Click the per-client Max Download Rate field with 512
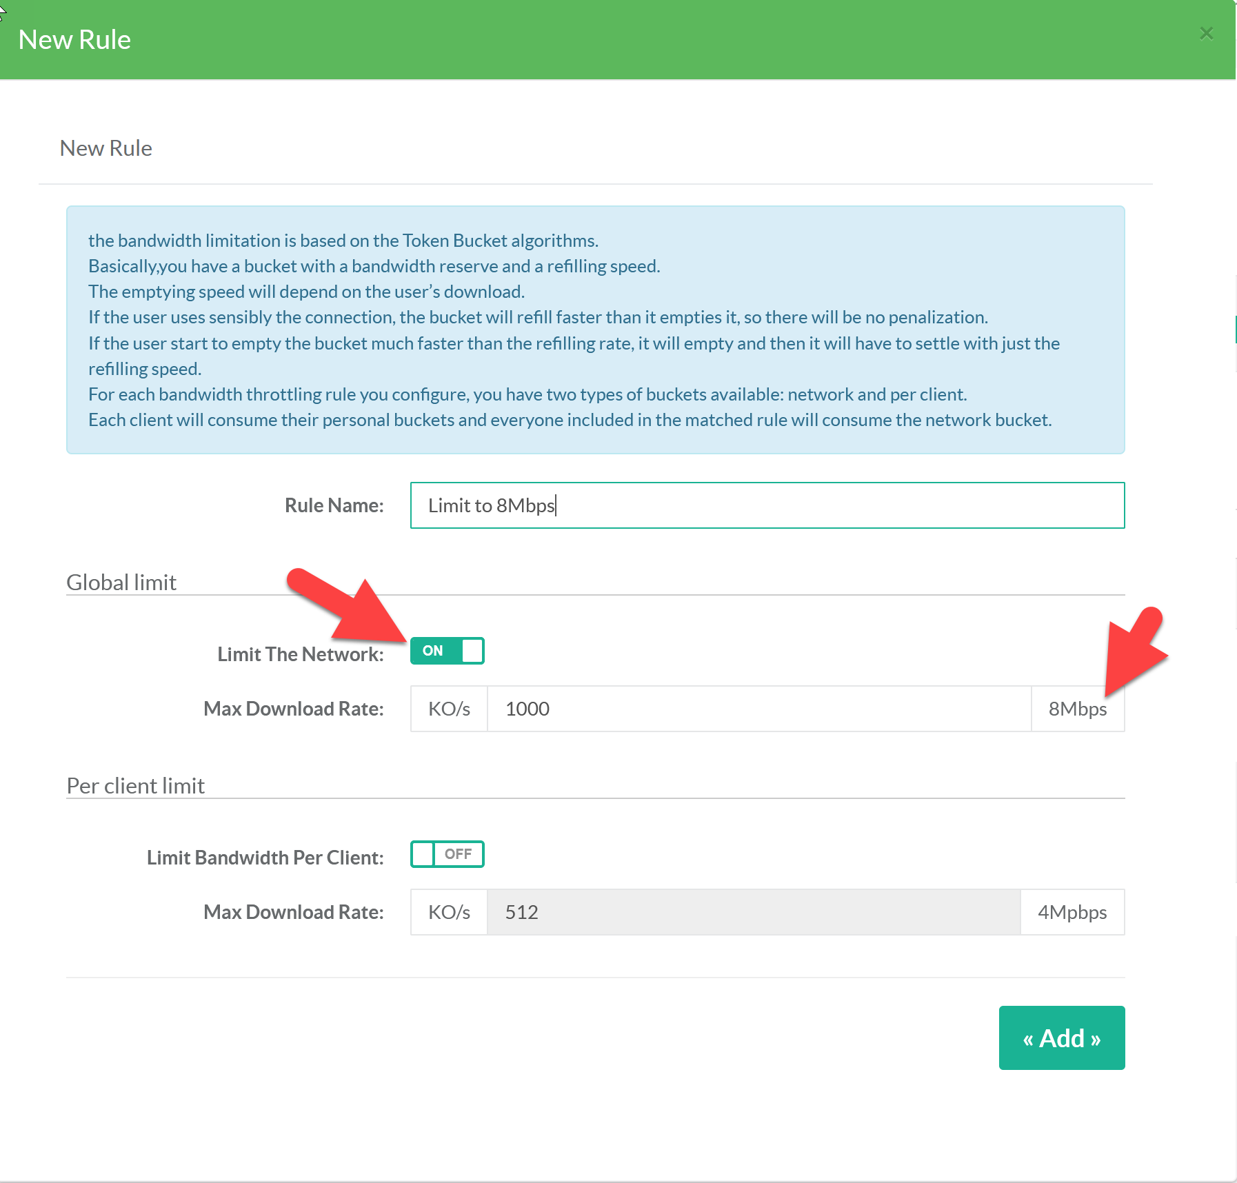Image resolution: width=1237 pixels, height=1183 pixels. [753, 912]
